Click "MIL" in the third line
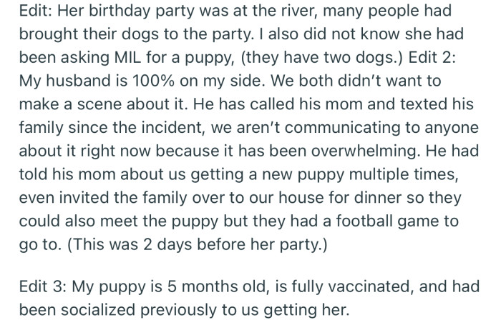The height and width of the screenshot is (325, 501). [127, 57]
